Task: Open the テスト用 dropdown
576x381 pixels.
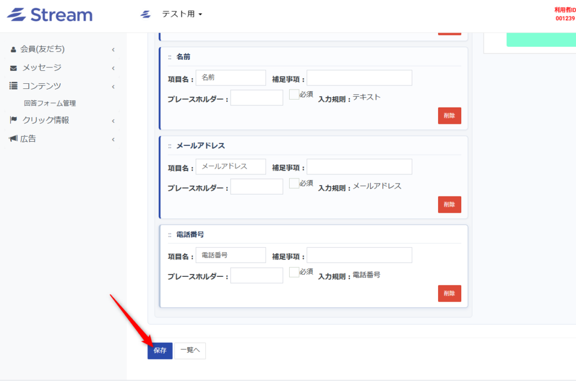Action: [x=182, y=14]
